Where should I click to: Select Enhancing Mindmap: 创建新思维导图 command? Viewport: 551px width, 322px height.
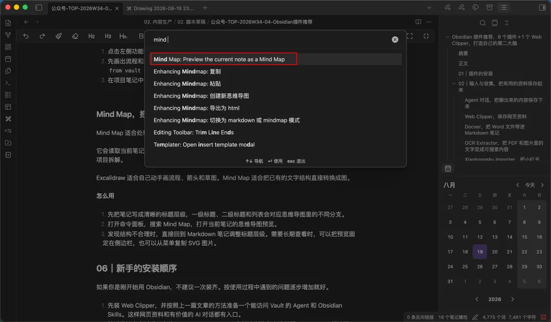[x=276, y=95]
